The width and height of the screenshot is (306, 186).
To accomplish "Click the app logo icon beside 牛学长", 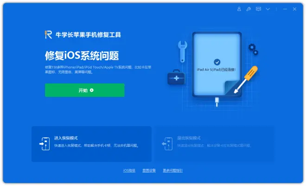I will tap(48, 34).
